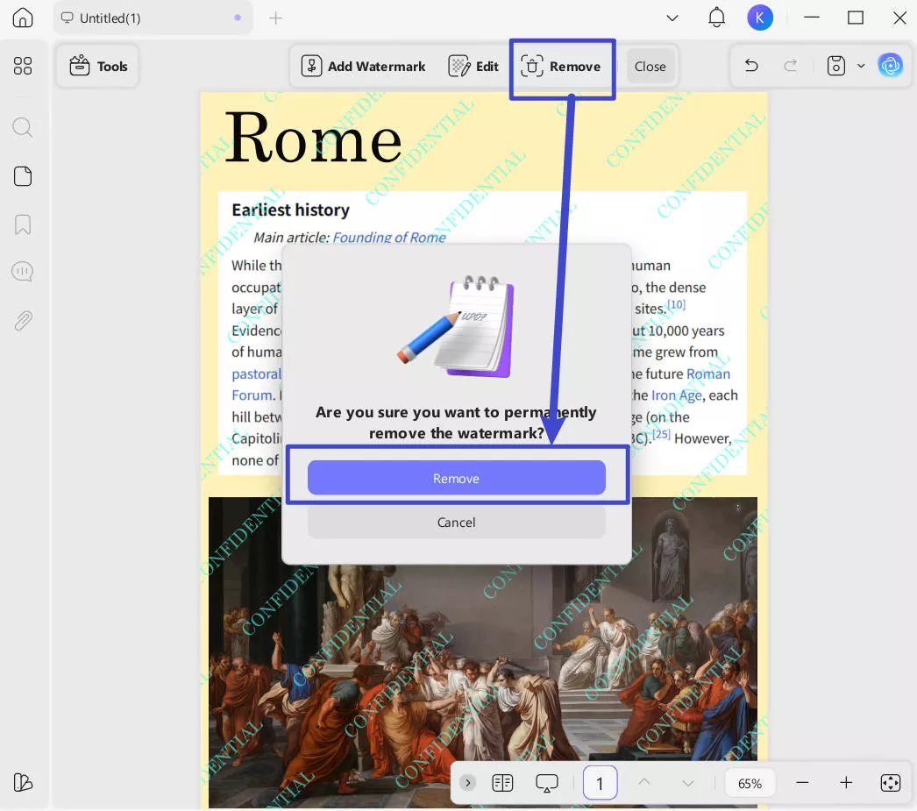The image size is (917, 811).
Task: Open the tab list chevron next to Untitled(1)
Action: pos(672,18)
